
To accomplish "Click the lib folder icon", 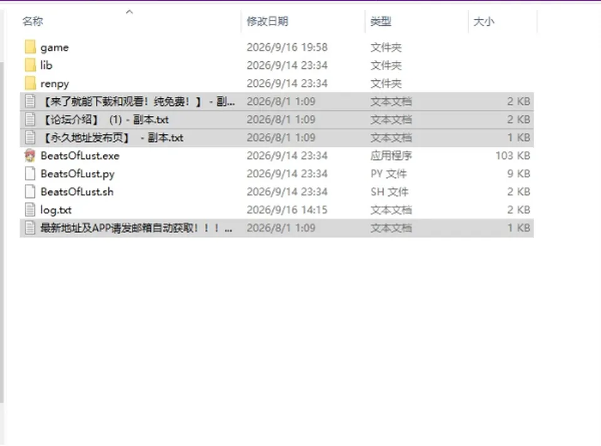I will coord(30,65).
